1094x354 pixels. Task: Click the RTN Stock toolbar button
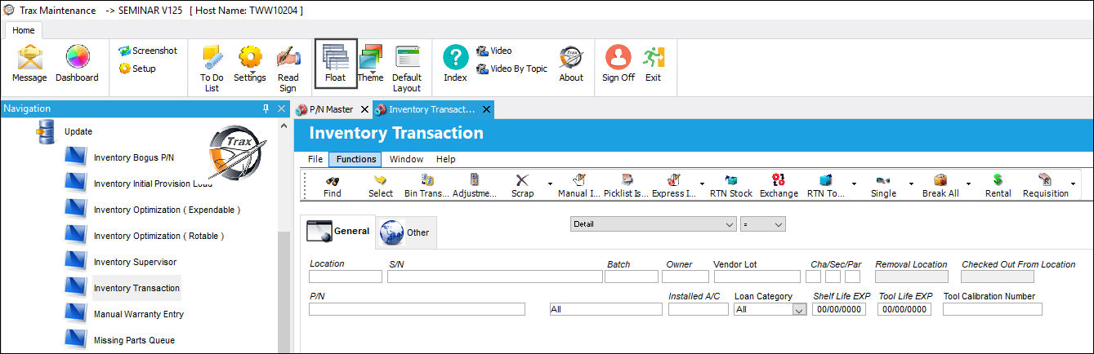[x=730, y=187]
